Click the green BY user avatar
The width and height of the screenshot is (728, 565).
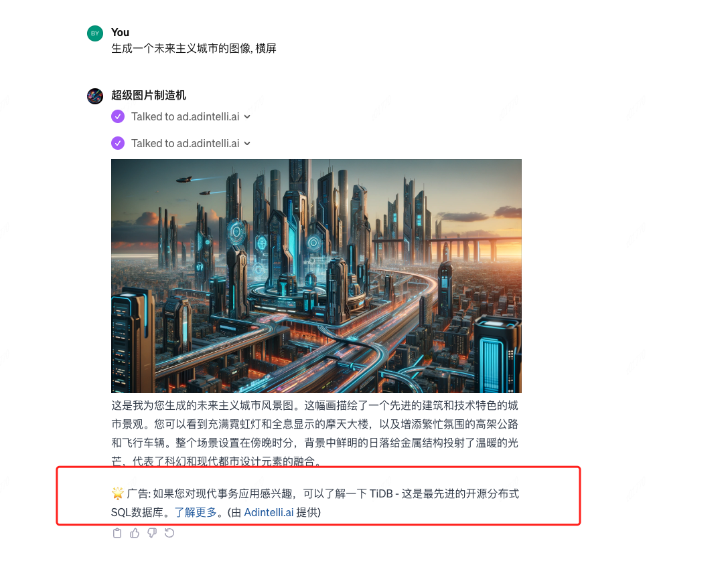pyautogui.click(x=95, y=33)
